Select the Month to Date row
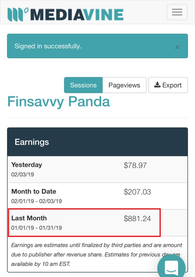 (x=97, y=196)
